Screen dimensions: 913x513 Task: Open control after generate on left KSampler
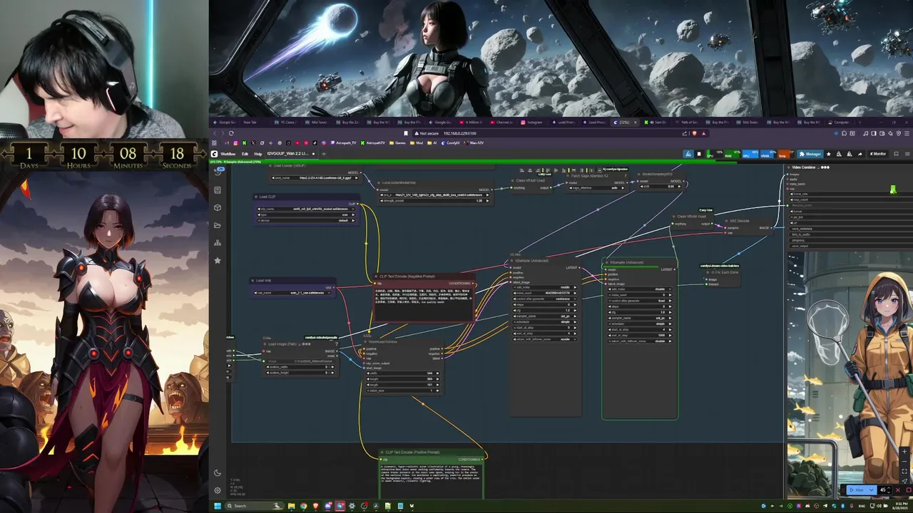545,299
